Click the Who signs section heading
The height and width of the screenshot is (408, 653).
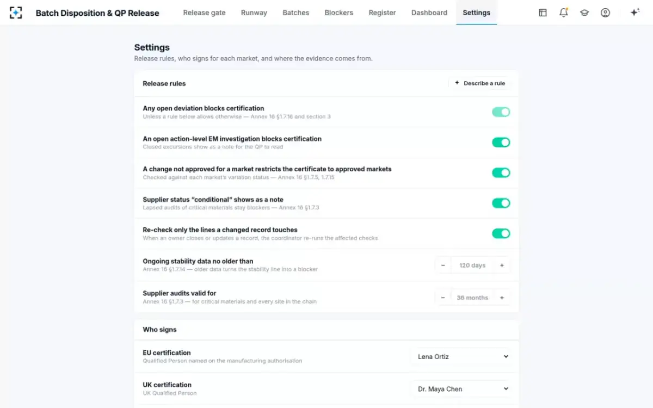tap(159, 330)
